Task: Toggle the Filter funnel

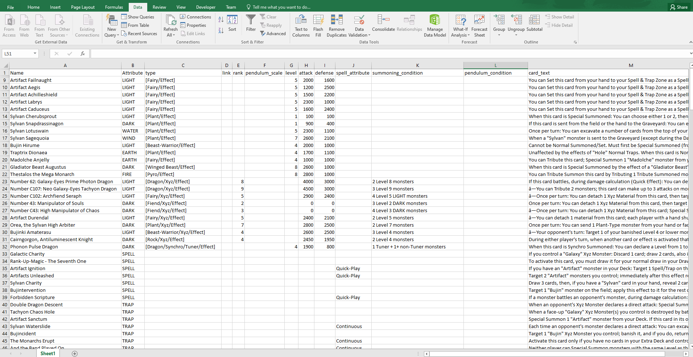Action: pos(251,24)
